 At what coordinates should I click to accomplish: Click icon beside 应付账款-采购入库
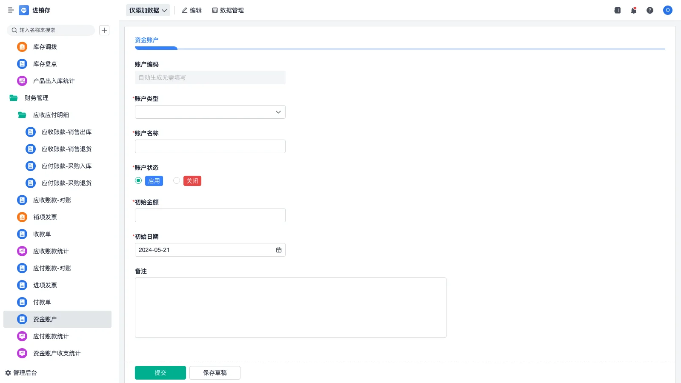pos(31,166)
